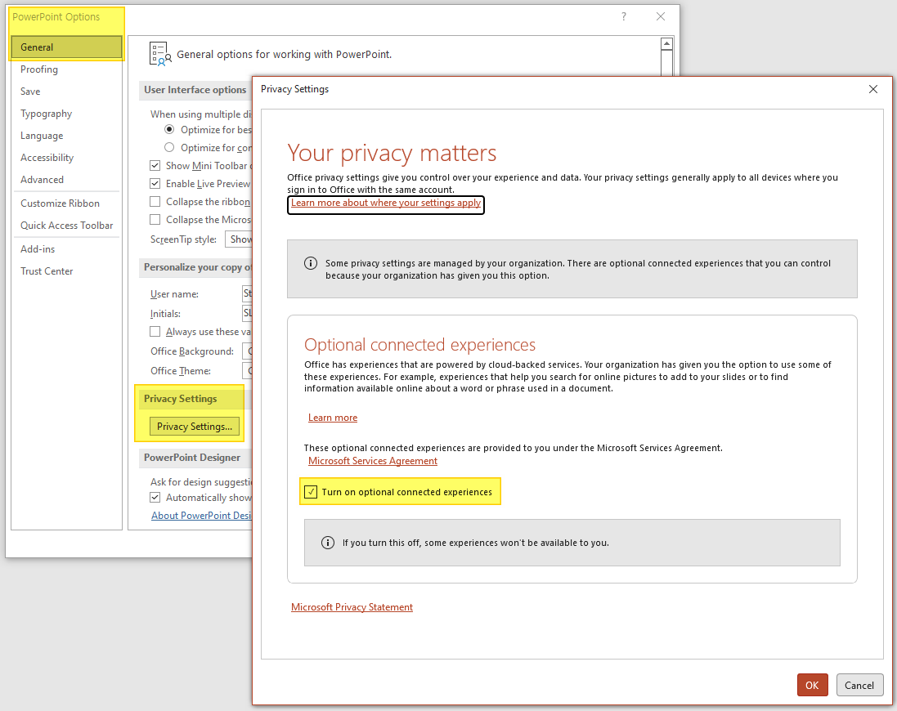Screen dimensions: 897x711
Task: Click the User name input field
Action: point(247,293)
